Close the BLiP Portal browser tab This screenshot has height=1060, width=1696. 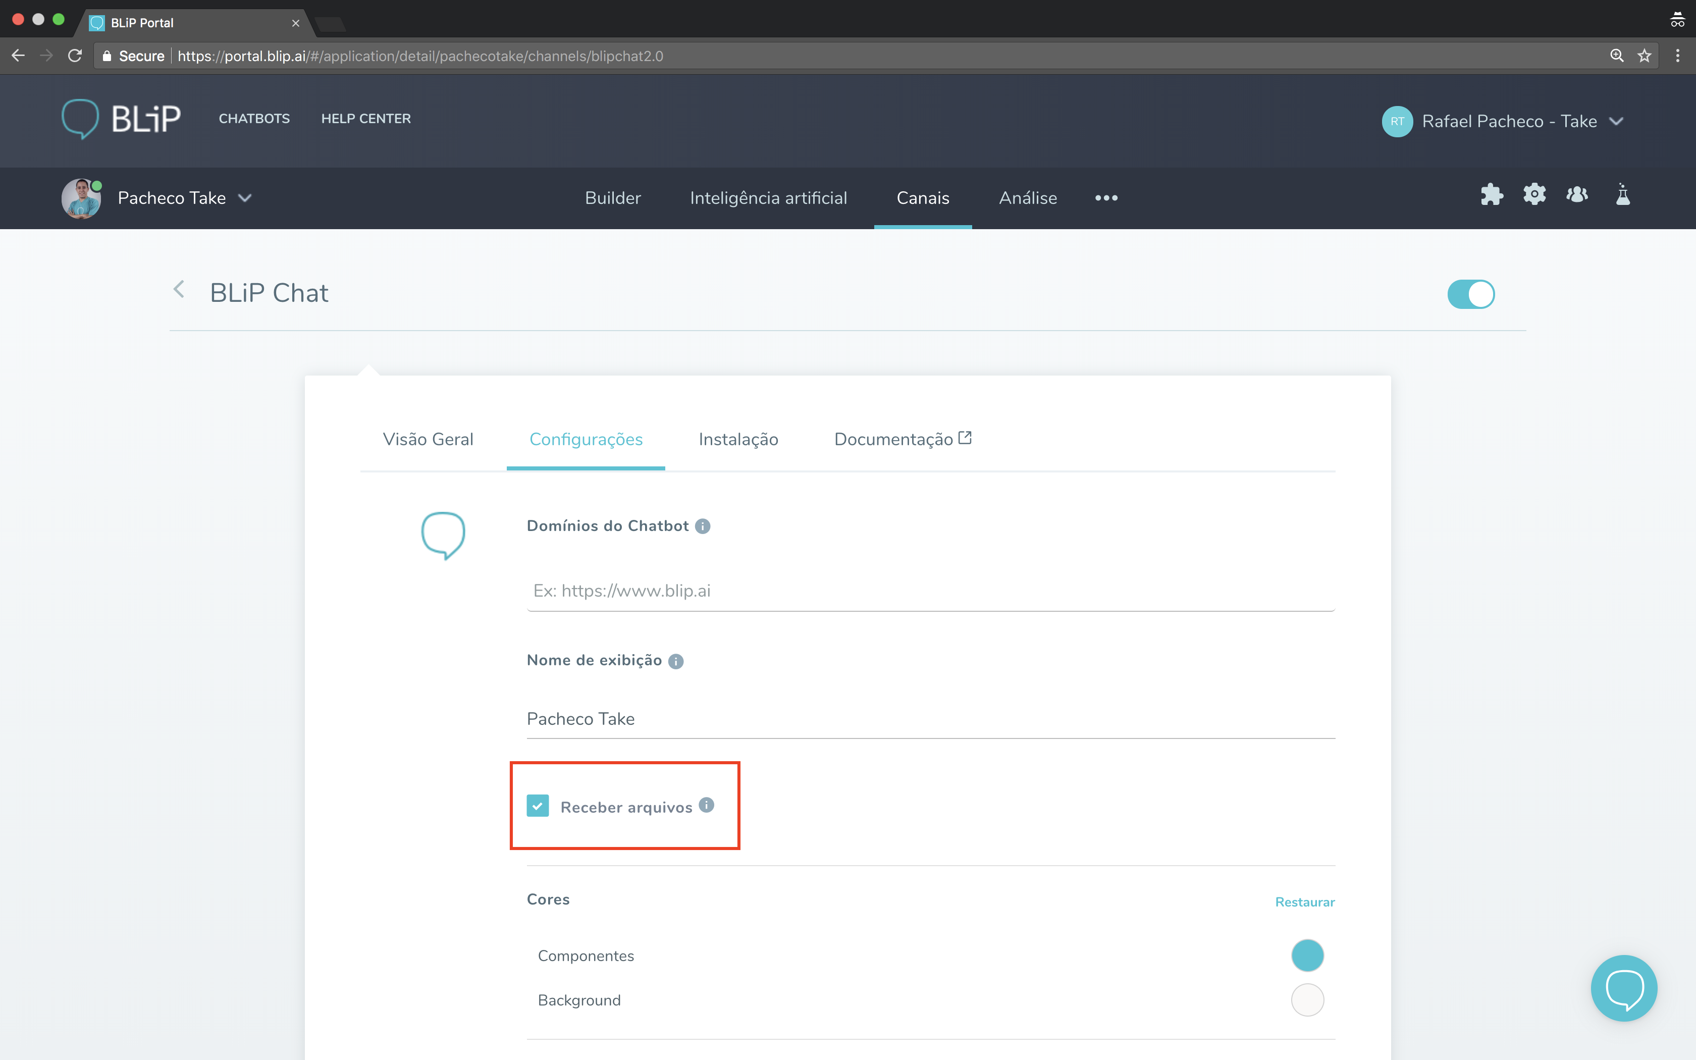[295, 23]
